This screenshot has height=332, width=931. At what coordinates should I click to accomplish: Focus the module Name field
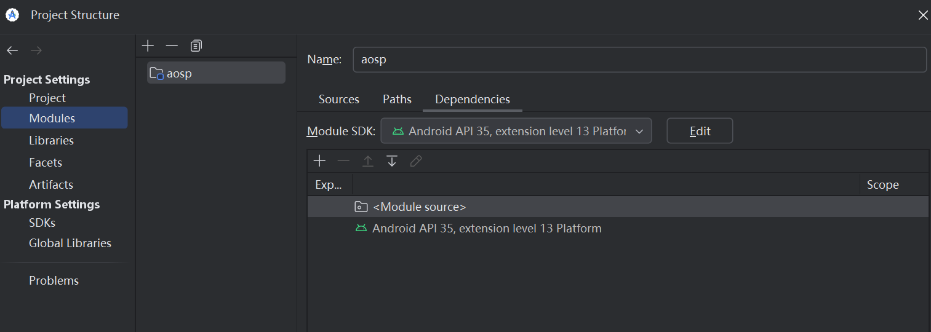click(639, 60)
